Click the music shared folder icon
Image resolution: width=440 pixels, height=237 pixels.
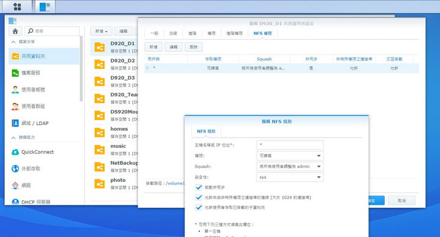(100, 150)
